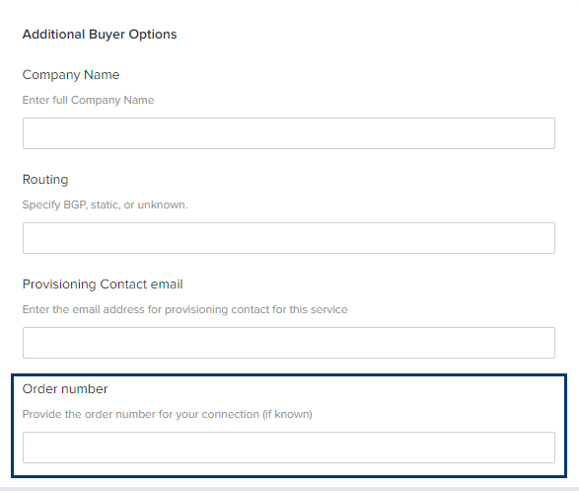Click the Routing field label
This screenshot has height=491, width=579.
point(45,180)
